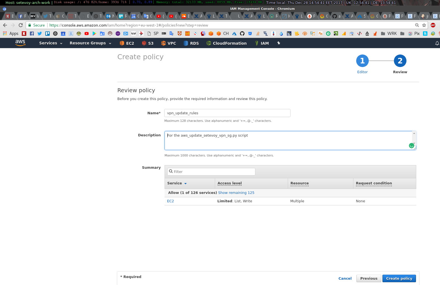Switch to the first Facebook browser tab

point(22,16)
